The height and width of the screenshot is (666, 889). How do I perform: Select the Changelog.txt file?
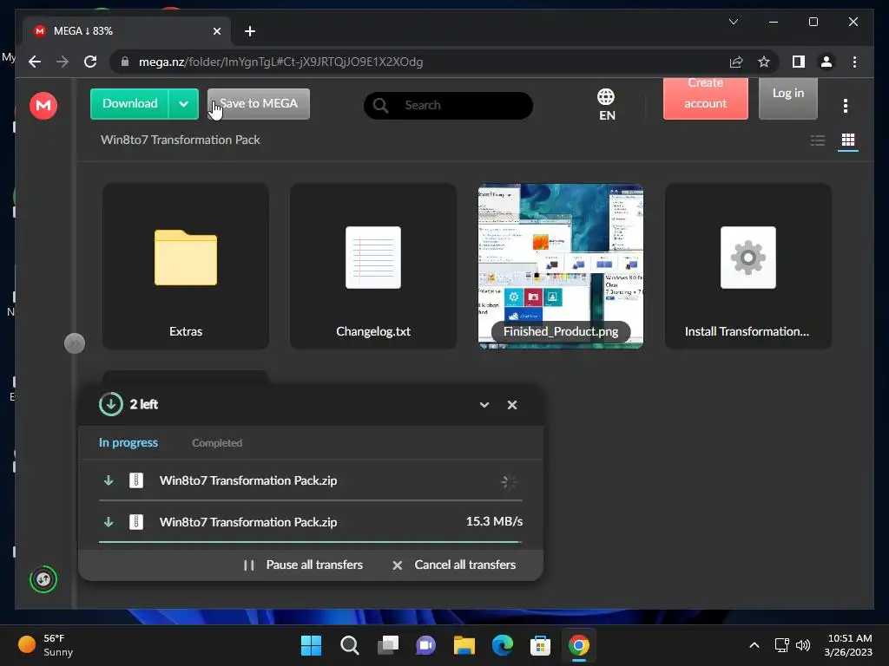pyautogui.click(x=373, y=265)
